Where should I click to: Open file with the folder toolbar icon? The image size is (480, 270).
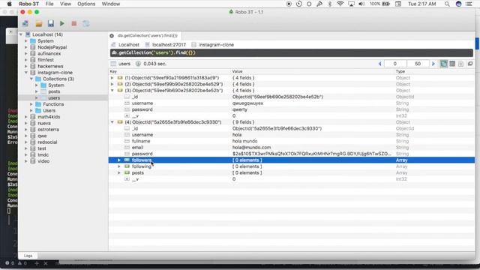click(x=38, y=23)
